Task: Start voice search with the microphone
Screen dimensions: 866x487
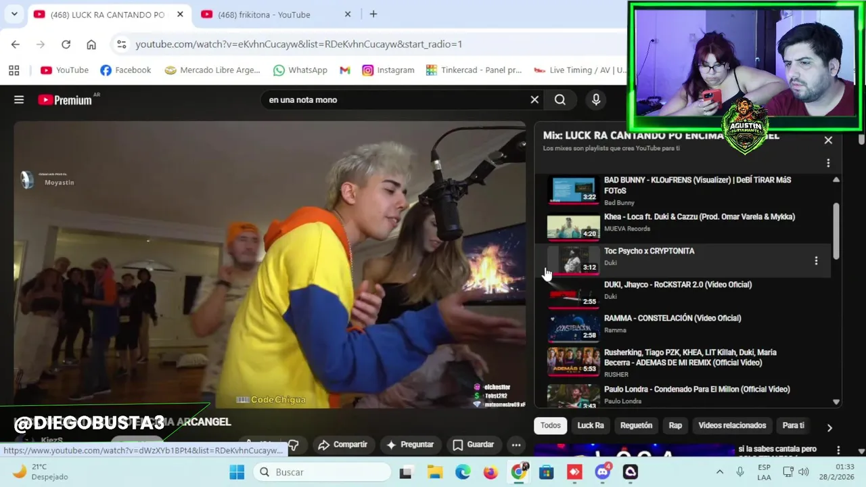Action: coord(596,99)
